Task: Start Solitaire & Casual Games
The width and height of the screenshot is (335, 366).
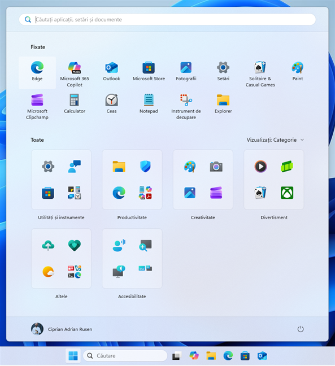Action: click(260, 74)
